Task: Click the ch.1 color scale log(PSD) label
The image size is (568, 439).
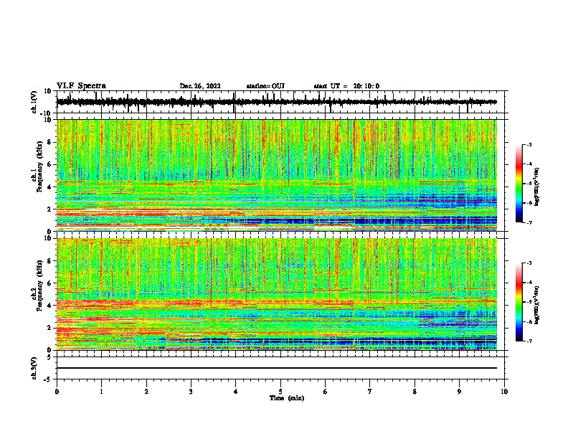Action: pyautogui.click(x=537, y=187)
